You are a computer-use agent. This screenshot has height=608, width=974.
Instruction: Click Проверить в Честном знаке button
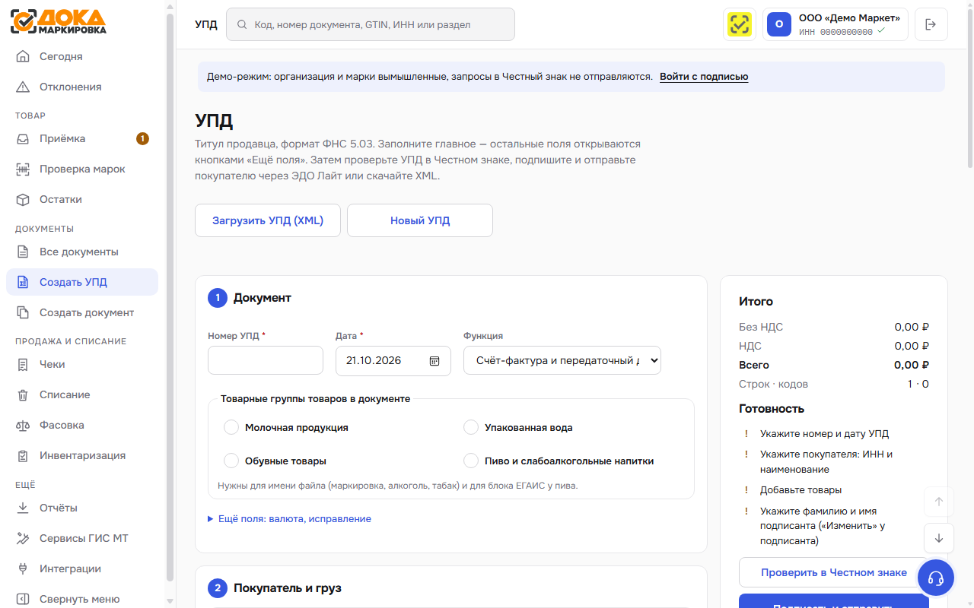coord(834,572)
